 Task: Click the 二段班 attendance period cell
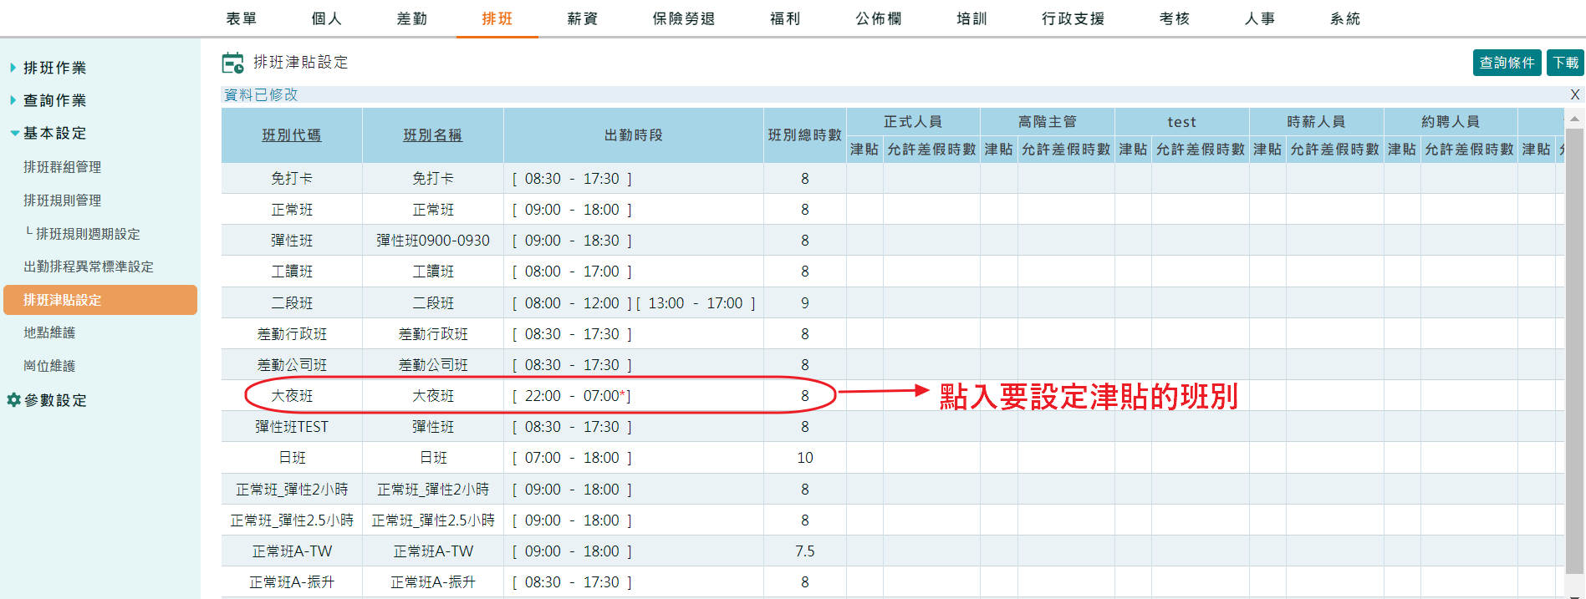tap(634, 303)
